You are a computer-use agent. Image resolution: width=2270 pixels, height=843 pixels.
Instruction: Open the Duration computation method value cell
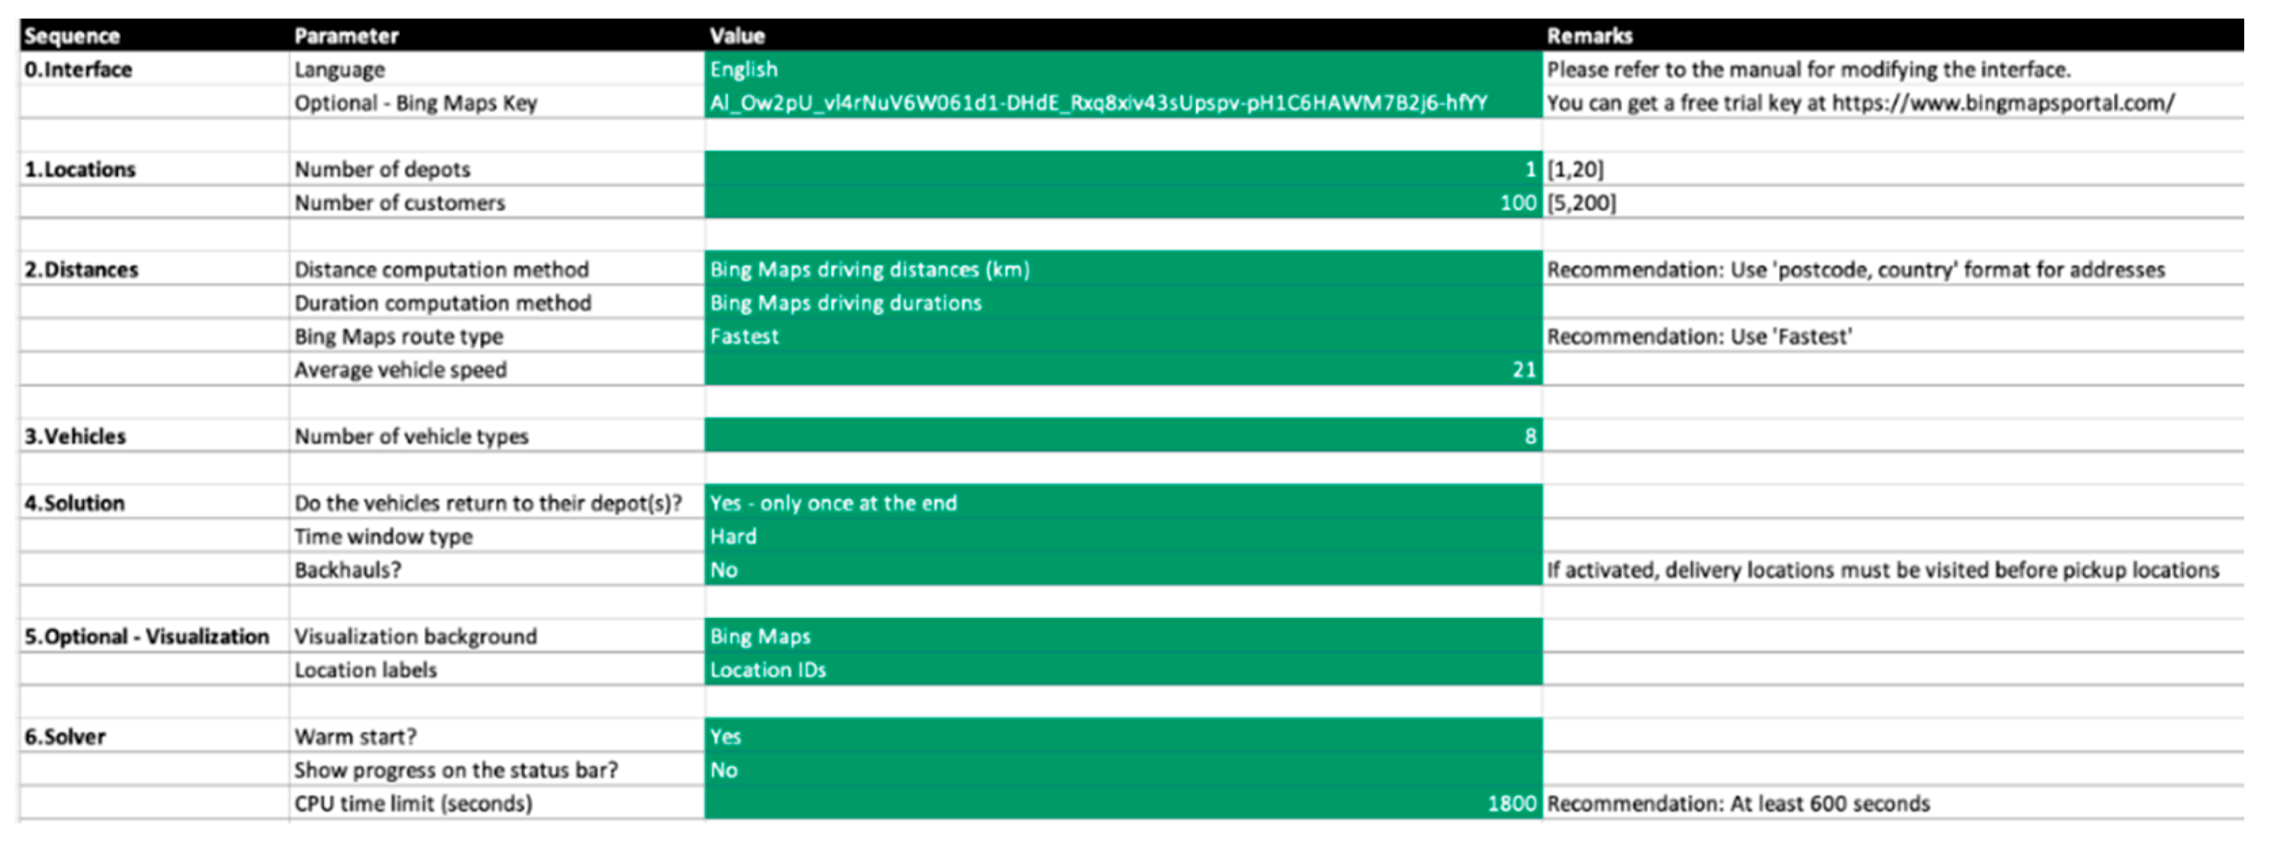click(x=1122, y=302)
